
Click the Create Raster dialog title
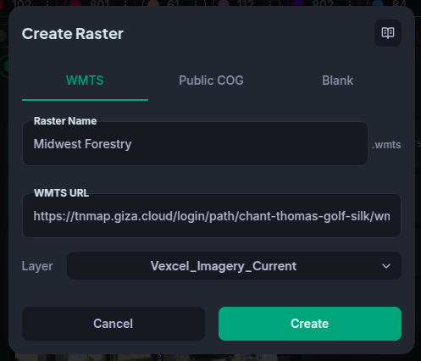tap(73, 34)
